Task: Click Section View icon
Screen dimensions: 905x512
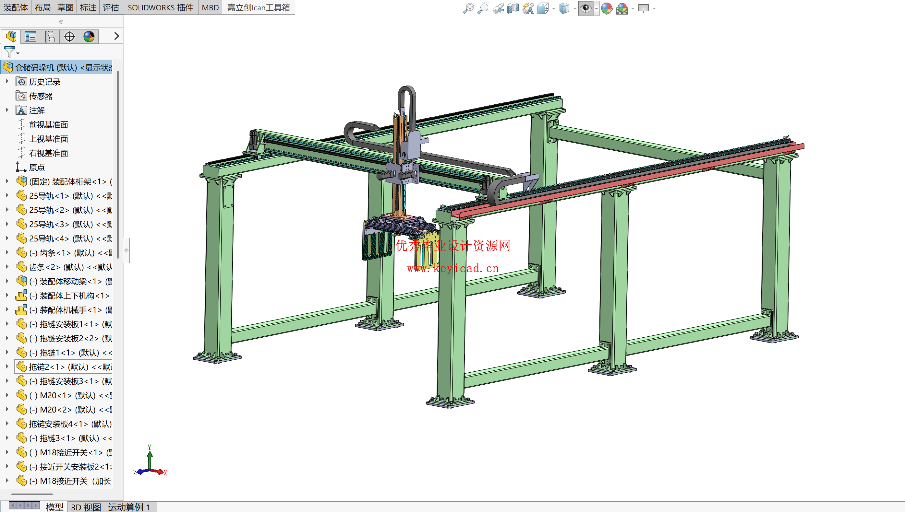Action: coord(513,8)
